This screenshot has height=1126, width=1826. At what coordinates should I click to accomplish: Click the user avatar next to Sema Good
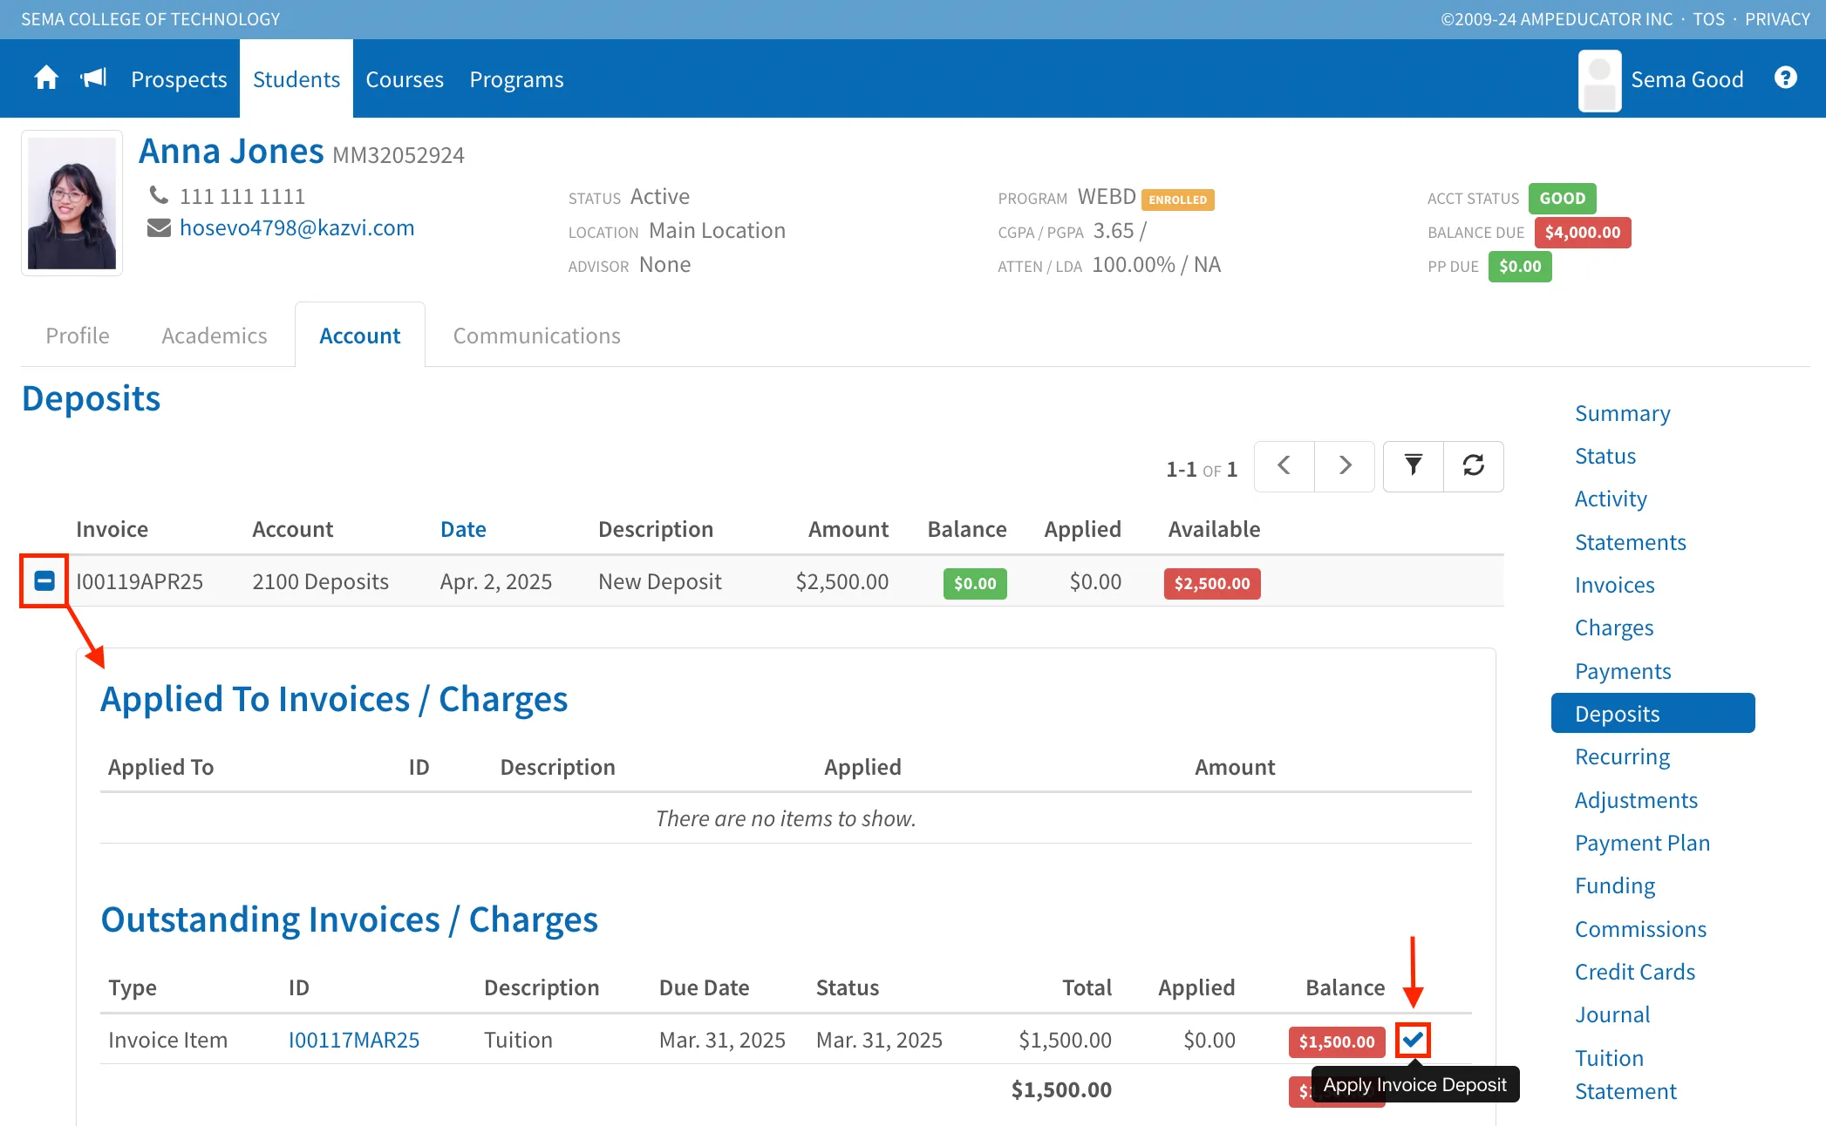pyautogui.click(x=1599, y=80)
